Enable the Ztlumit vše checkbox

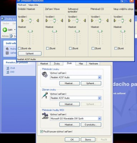click(x=19, y=48)
